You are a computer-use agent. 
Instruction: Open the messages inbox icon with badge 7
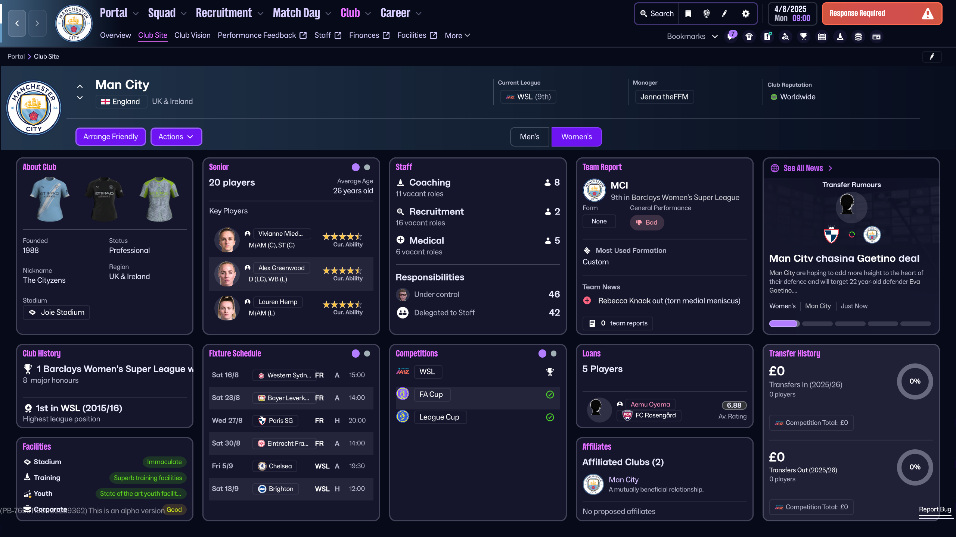(731, 37)
